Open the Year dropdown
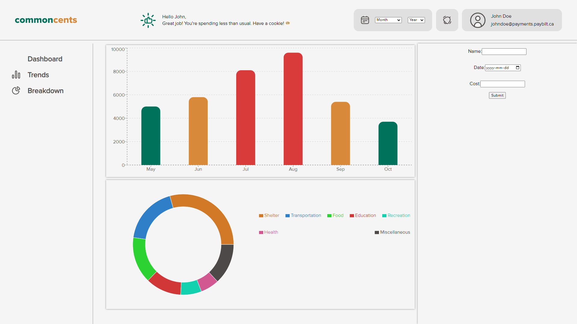577x324 pixels. [x=416, y=20]
